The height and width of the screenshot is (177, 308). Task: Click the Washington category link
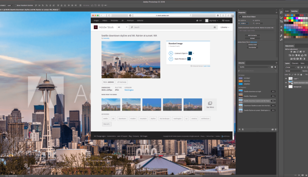tap(129, 90)
